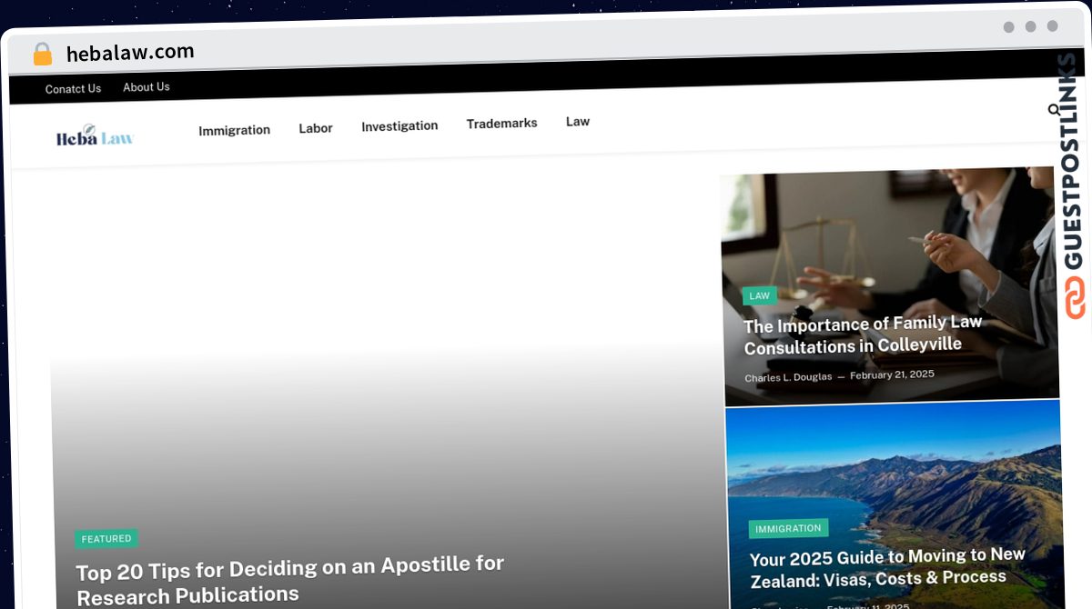Open the search magnifier icon
The width and height of the screenshot is (1092, 609).
tap(1054, 110)
